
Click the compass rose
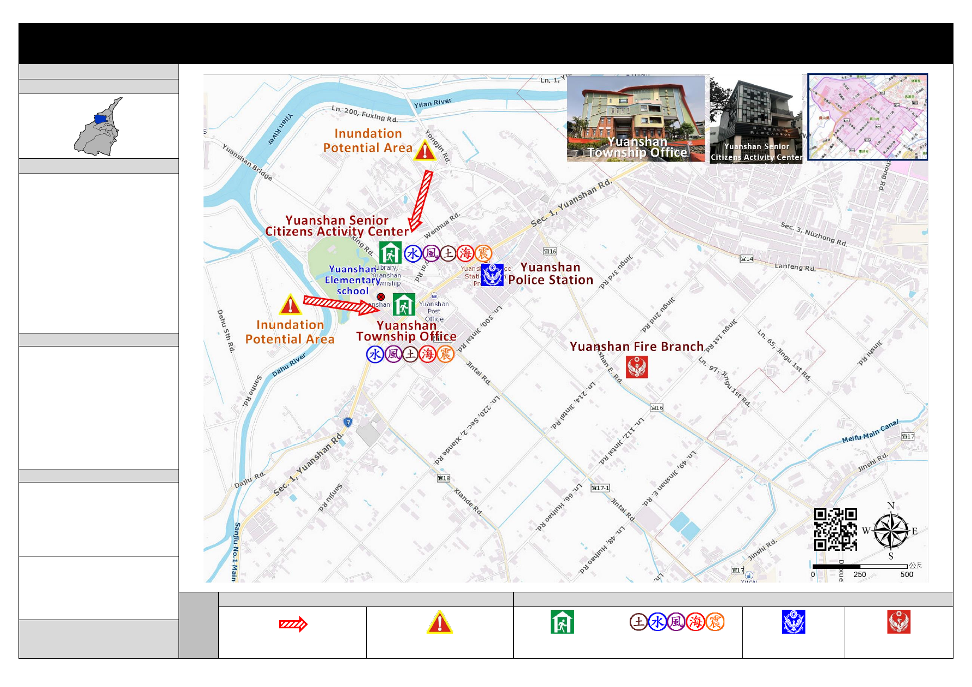(891, 531)
